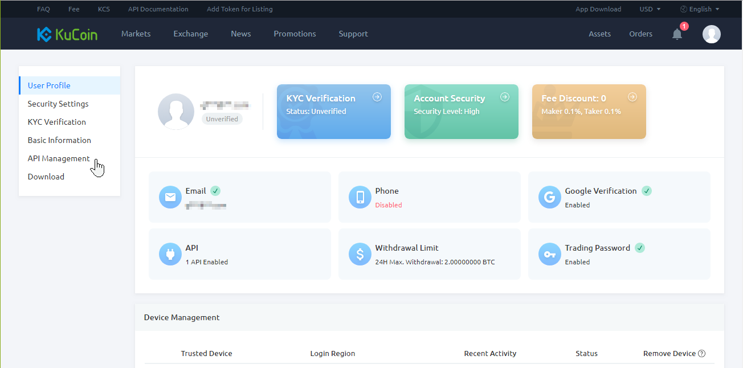The height and width of the screenshot is (368, 743).
Task: Open the Markets menu
Action: (x=136, y=34)
